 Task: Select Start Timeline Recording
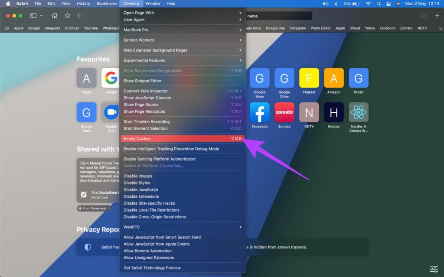coord(183,121)
